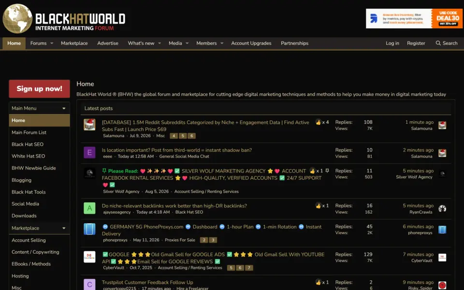Open Main Forum List in sidebar

(x=29, y=132)
